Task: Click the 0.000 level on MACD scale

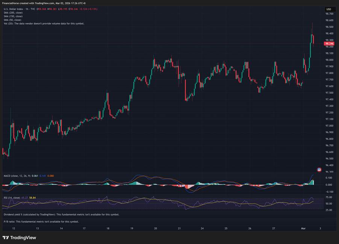Action: (x=328, y=185)
